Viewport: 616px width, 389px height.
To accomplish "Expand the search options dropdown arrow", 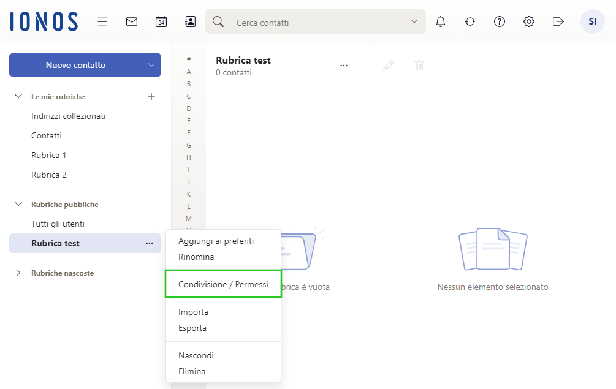I will tap(414, 21).
